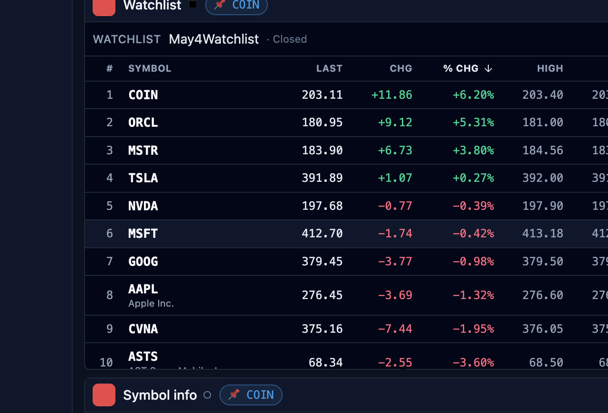Click AAPL last price 276.45
Image resolution: width=608 pixels, height=413 pixels.
pos(322,295)
